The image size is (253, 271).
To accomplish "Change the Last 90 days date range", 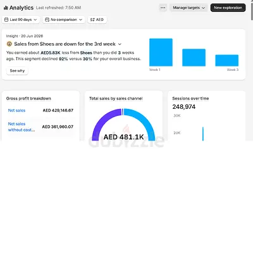I will click(x=21, y=20).
